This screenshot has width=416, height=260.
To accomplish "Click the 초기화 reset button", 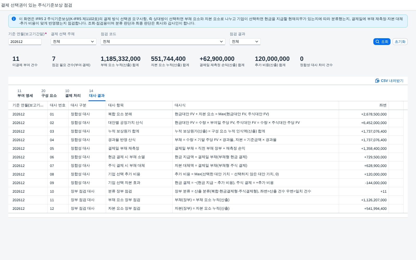I will click(x=400, y=42).
